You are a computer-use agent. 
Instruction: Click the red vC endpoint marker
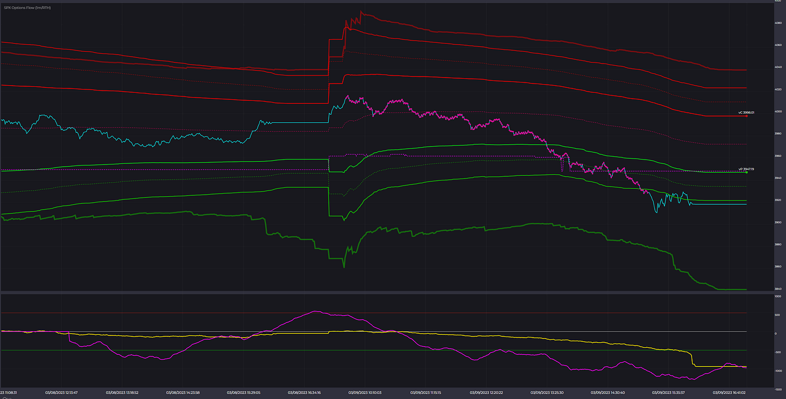point(747,116)
